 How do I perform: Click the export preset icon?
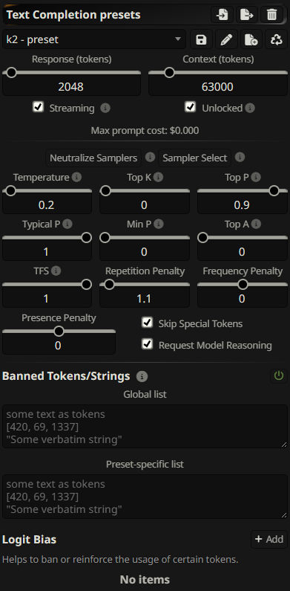[247, 15]
